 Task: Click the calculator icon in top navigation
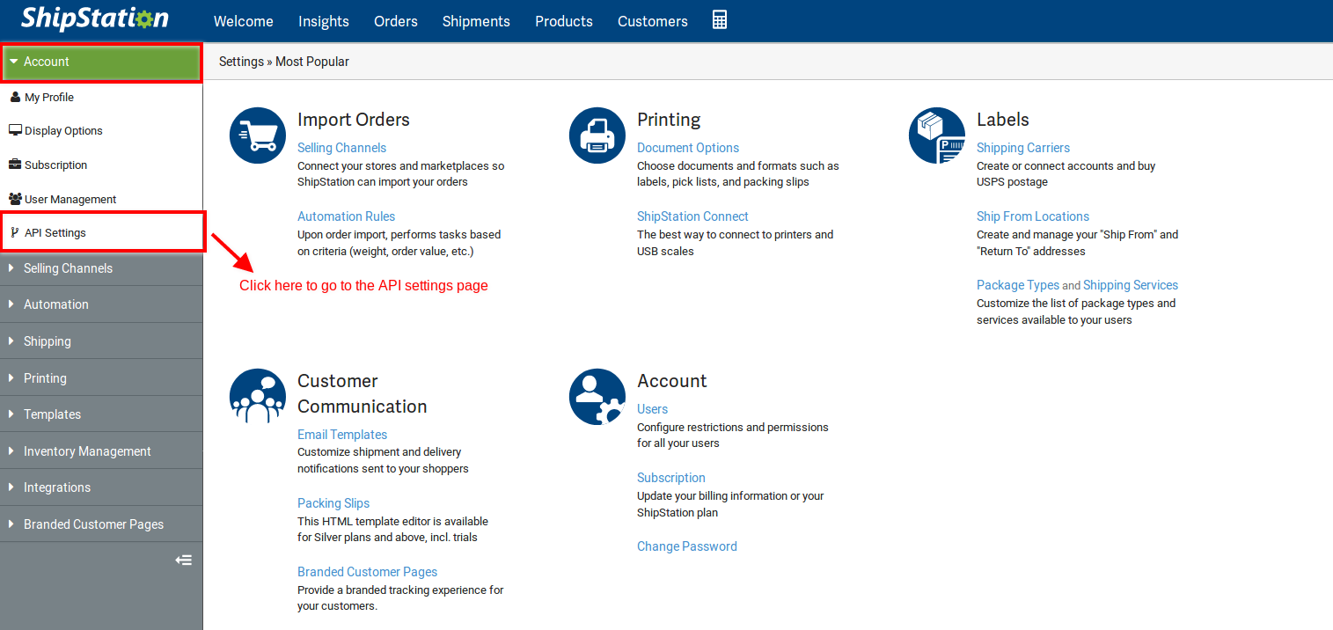tap(719, 20)
